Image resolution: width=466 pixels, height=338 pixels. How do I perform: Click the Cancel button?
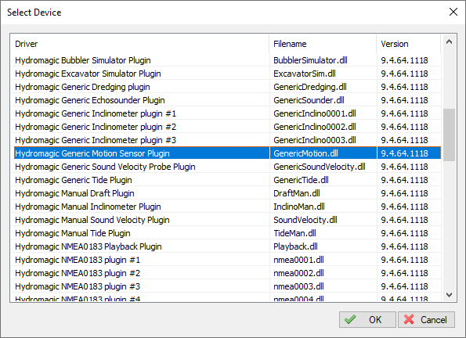tap(426, 319)
